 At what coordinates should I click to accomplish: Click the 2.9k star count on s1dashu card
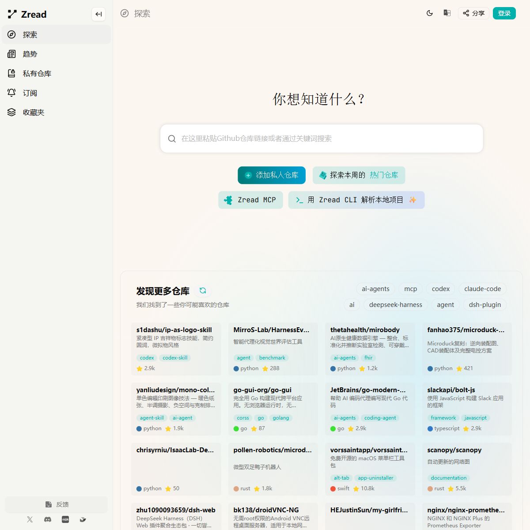tap(146, 368)
